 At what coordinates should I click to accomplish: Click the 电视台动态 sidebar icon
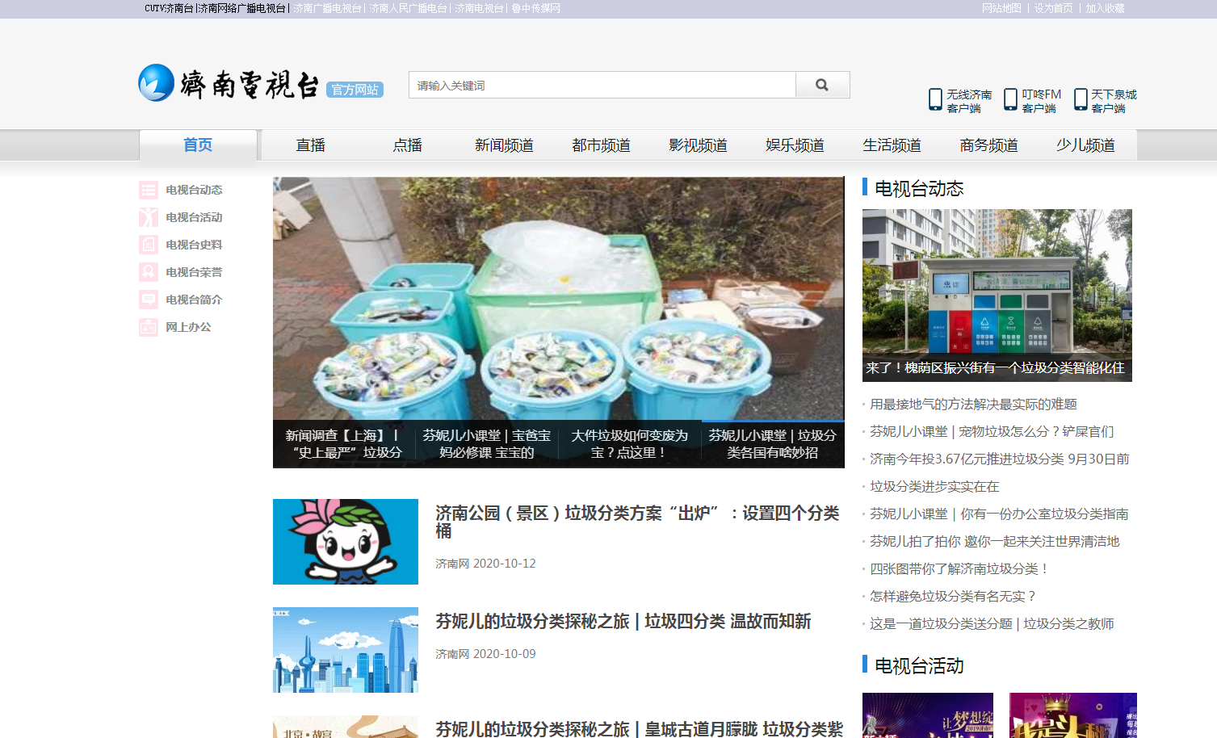point(149,190)
